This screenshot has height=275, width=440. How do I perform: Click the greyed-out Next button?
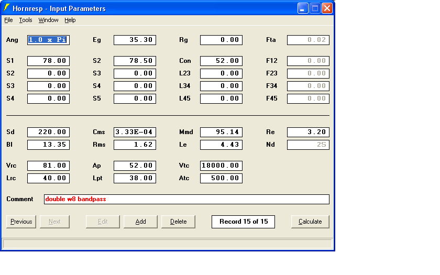click(54, 222)
